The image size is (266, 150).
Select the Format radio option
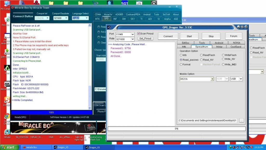181,65
